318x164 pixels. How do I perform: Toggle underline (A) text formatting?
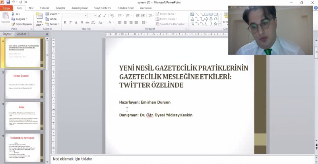pyautogui.click(x=75, y=23)
